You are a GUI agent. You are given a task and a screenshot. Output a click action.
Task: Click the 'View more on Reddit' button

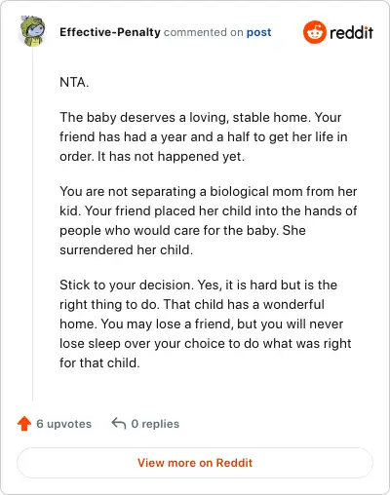coord(195,463)
